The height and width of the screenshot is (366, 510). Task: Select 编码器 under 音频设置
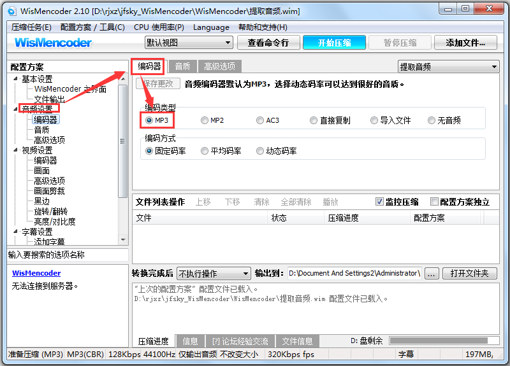45,120
